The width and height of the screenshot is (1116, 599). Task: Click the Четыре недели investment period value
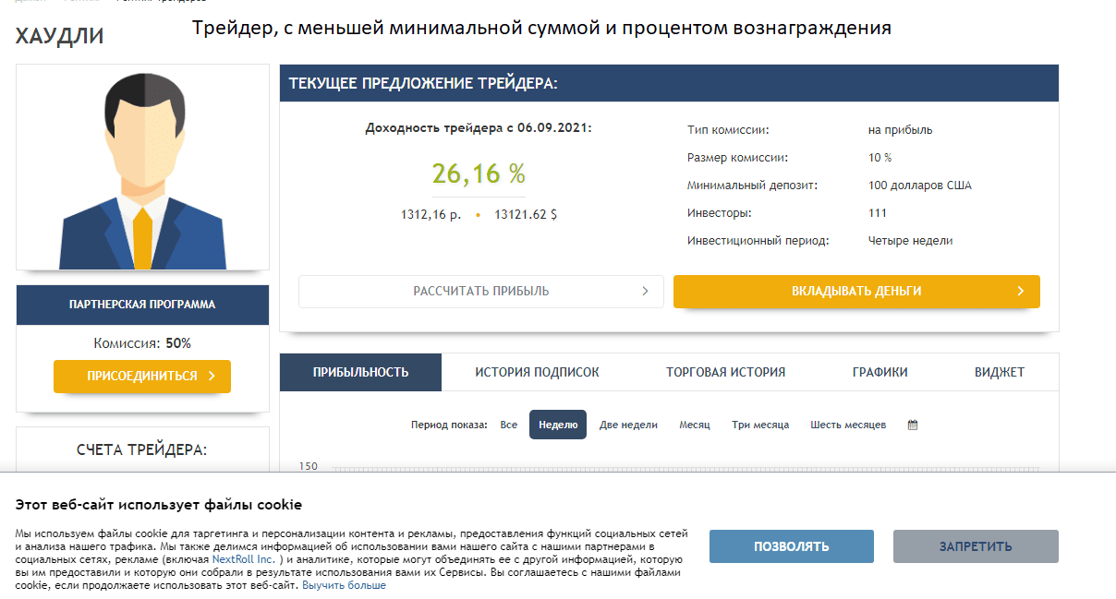(910, 241)
